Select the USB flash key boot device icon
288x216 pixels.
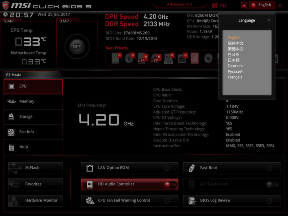point(169,58)
